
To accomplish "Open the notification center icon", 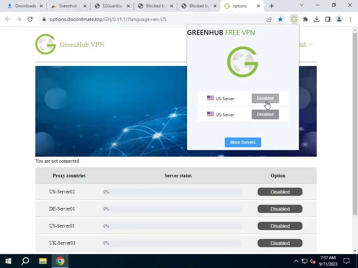I will tap(346, 261).
